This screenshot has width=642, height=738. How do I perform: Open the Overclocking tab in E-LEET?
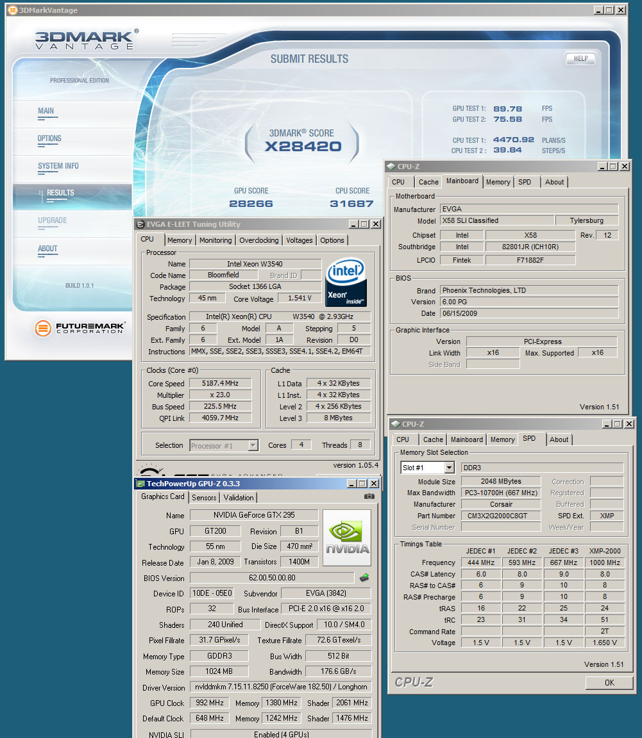pyautogui.click(x=258, y=240)
